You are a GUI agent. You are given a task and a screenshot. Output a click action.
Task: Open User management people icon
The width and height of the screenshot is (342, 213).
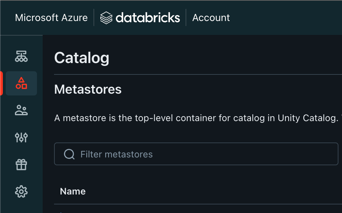point(21,110)
